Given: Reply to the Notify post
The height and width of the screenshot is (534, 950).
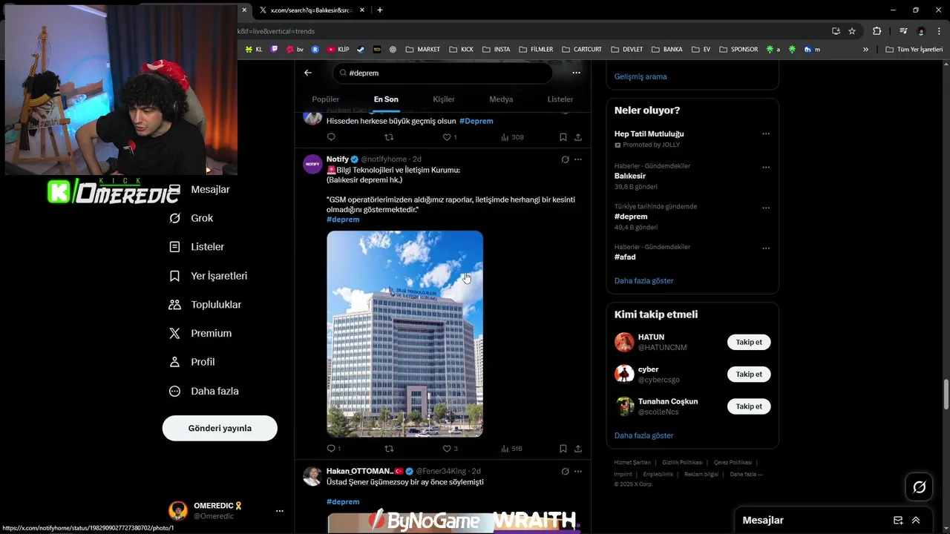Looking at the screenshot, I should pyautogui.click(x=331, y=449).
